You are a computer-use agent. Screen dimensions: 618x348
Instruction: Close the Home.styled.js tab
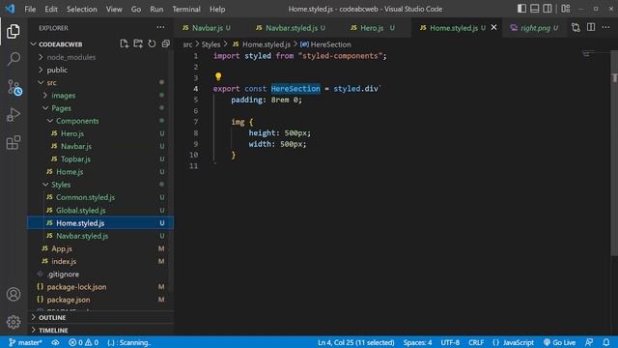(x=493, y=28)
